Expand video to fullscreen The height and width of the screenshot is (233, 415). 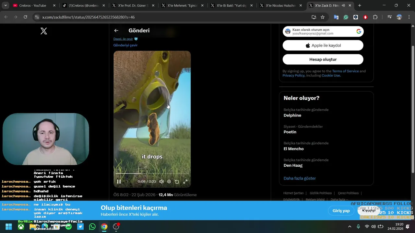(x=185, y=182)
